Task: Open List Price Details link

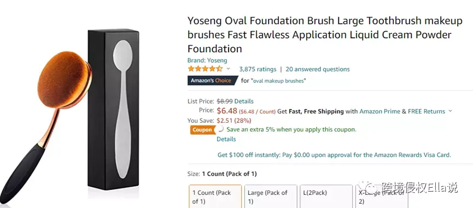Action: pos(244,101)
